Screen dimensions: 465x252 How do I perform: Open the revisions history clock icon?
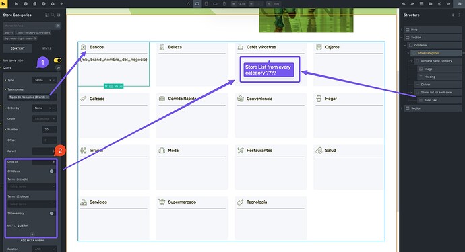click(x=44, y=4)
